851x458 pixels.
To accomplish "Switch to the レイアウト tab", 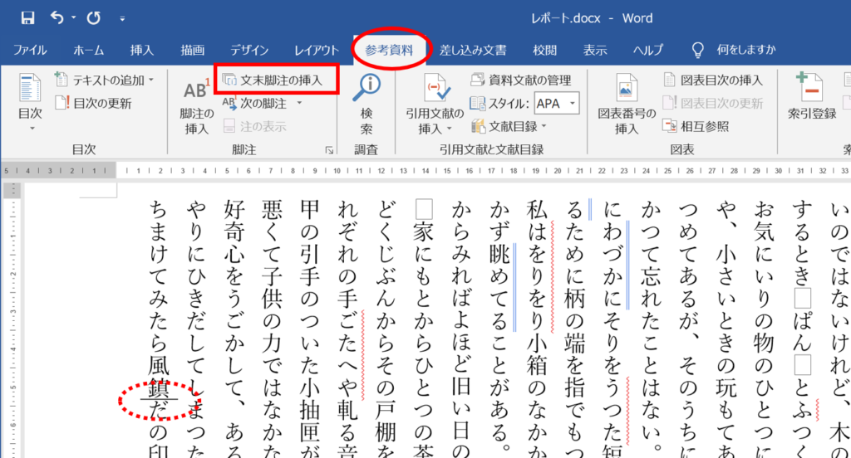I will click(317, 50).
